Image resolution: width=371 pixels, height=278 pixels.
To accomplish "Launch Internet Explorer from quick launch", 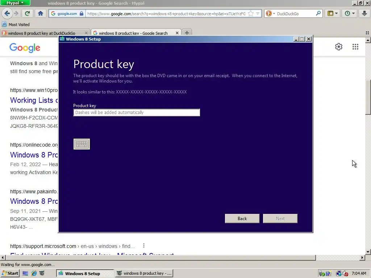I will pyautogui.click(x=34, y=274).
